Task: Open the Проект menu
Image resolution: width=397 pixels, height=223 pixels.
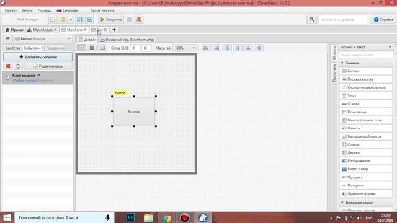Action: [x=11, y=11]
